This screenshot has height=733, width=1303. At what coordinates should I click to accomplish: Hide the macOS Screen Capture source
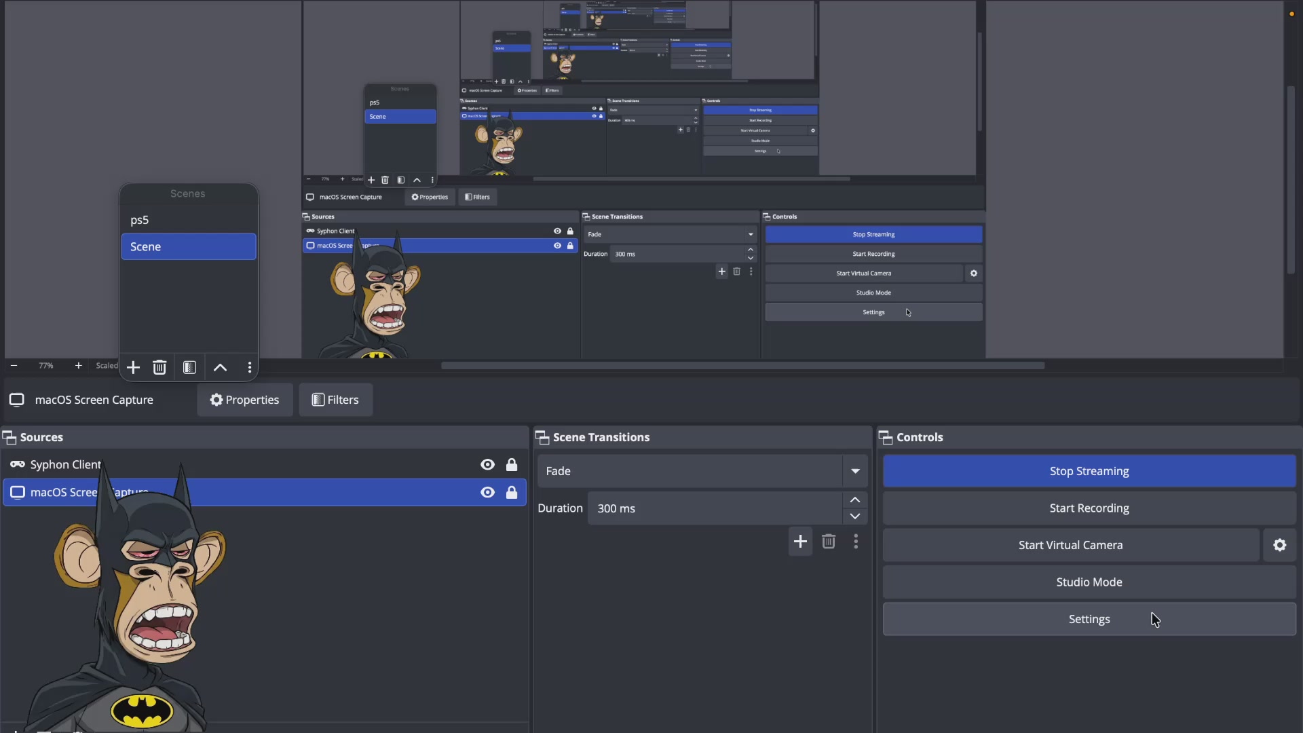click(x=487, y=492)
